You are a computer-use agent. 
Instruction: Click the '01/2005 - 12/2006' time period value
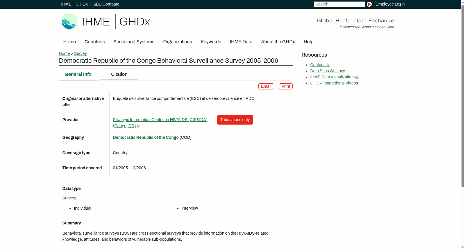point(129,168)
